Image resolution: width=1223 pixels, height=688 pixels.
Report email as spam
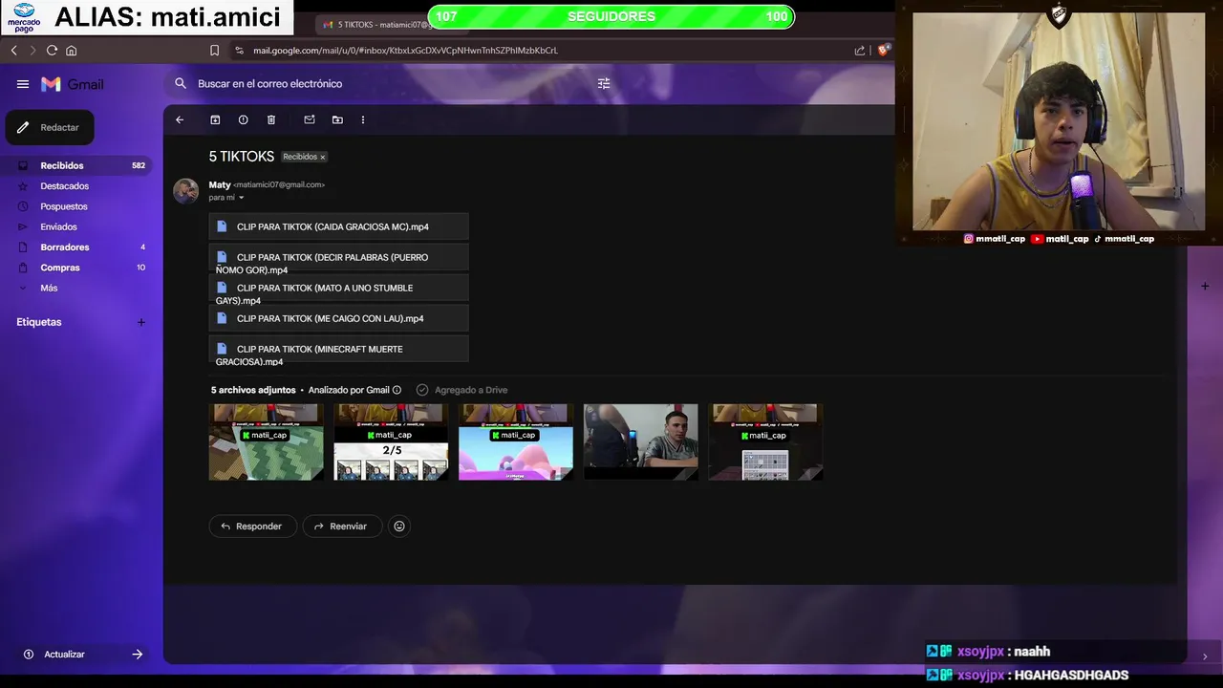(x=243, y=119)
